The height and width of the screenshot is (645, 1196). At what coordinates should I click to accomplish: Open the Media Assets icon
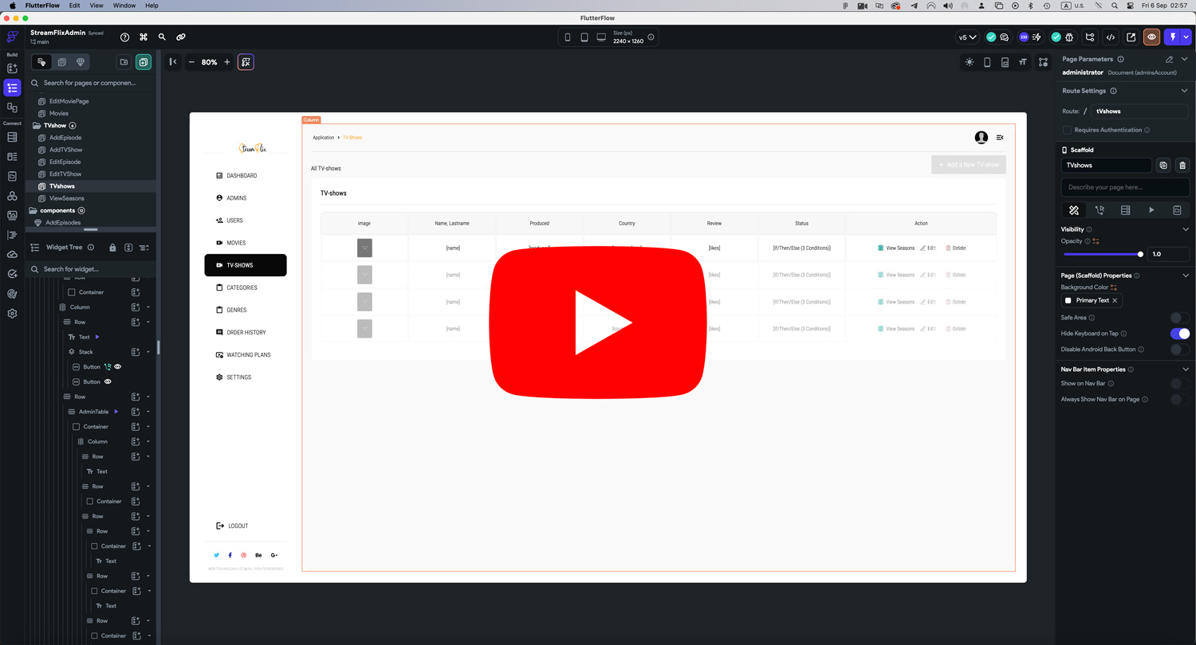pyautogui.click(x=12, y=215)
